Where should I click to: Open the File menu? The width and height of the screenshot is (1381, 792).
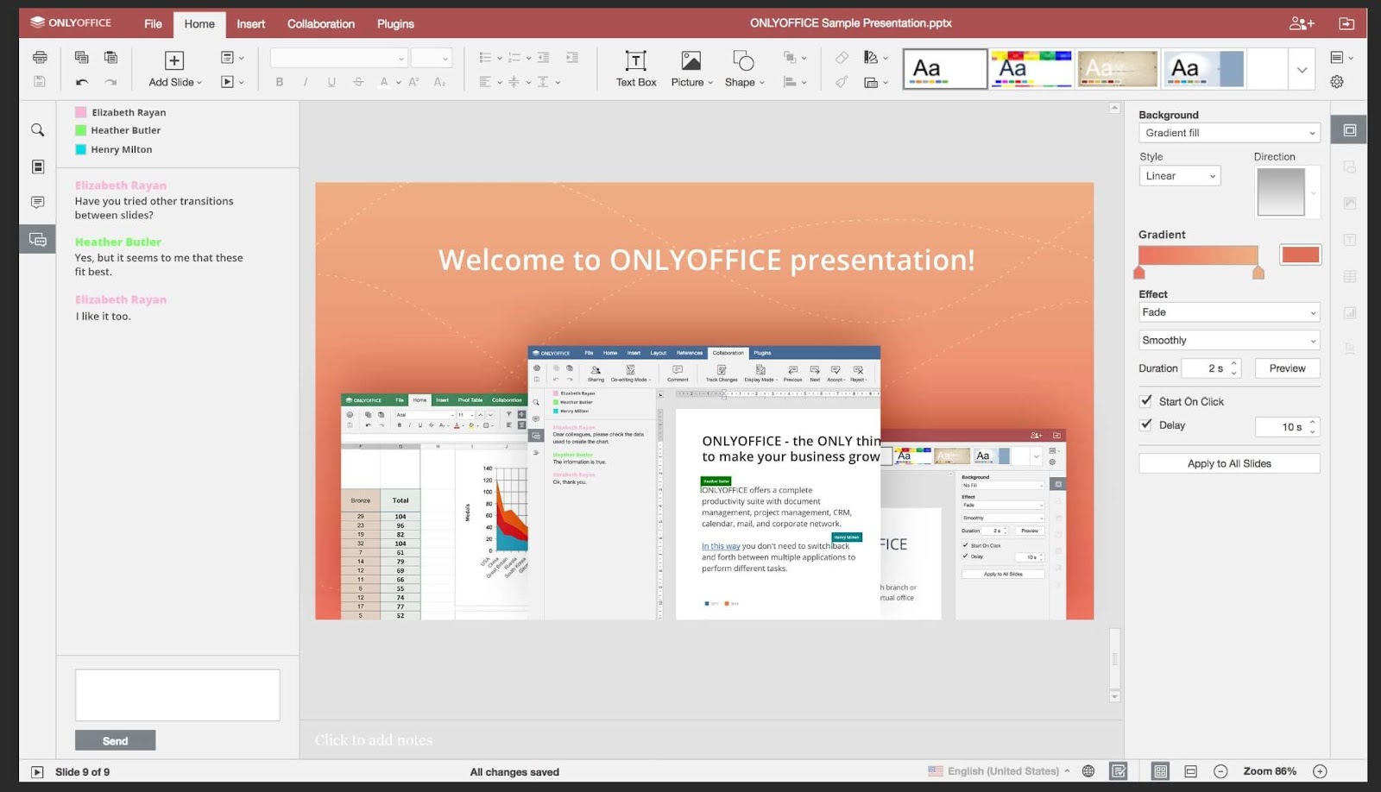pos(153,24)
